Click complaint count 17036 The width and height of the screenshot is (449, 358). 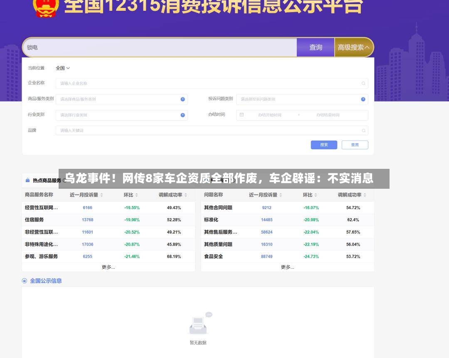click(x=88, y=244)
